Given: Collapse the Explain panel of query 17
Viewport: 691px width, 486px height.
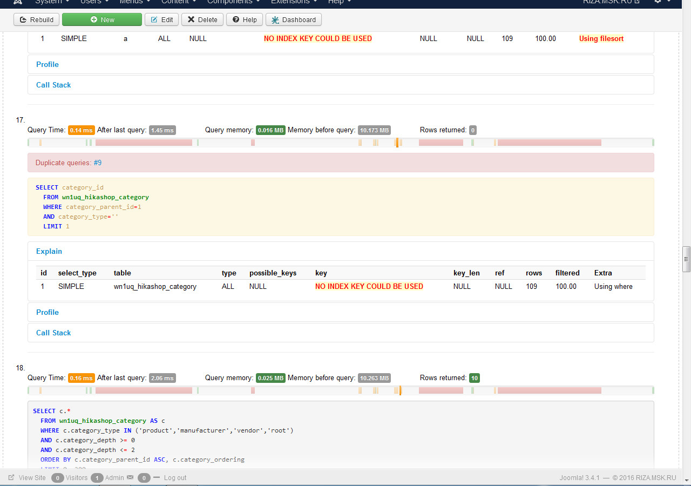Looking at the screenshot, I should coord(49,251).
